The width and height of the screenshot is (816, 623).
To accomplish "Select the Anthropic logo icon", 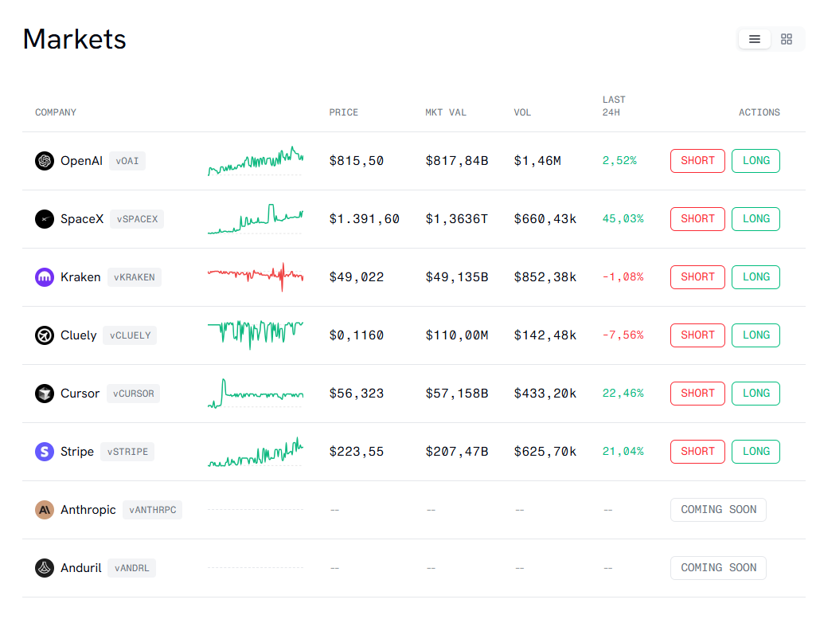I will [44, 509].
